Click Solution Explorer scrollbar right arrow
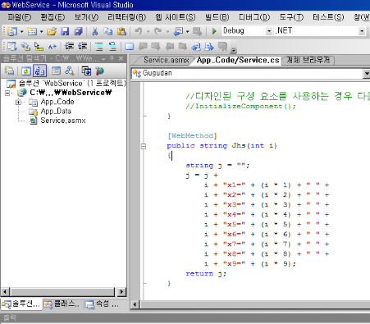 coord(121,292)
